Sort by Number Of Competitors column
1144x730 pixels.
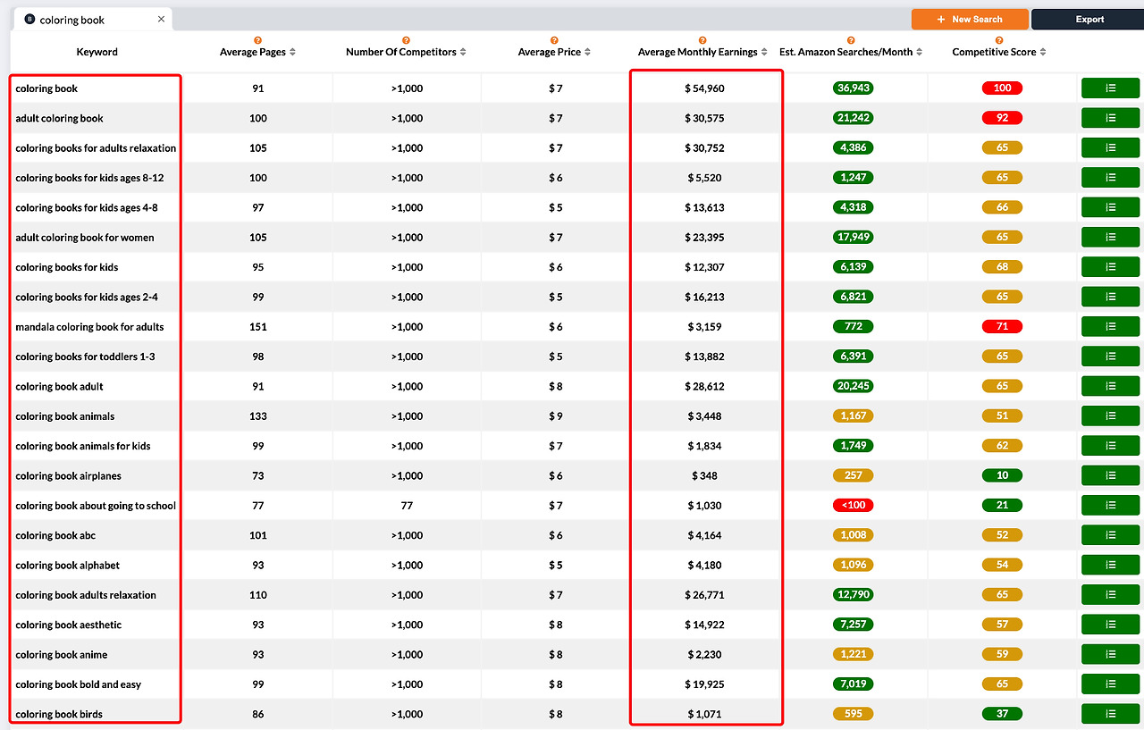point(465,53)
